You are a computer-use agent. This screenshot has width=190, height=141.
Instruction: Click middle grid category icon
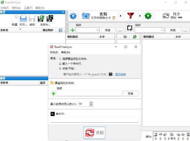pyautogui.click(x=125, y=37)
